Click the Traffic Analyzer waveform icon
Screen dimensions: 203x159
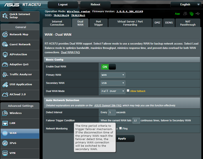click(5, 74)
